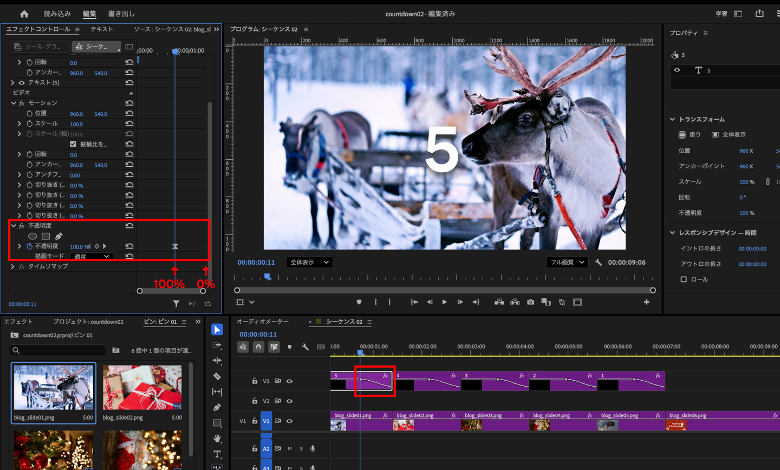780x470 pixels.
Task: Expand the タイムリマップ effect section
Action: pyautogui.click(x=12, y=266)
